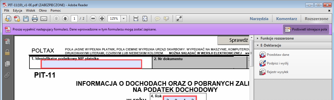Click the Przedstaw dane link
The width and height of the screenshot is (334, 100).
(278, 55)
